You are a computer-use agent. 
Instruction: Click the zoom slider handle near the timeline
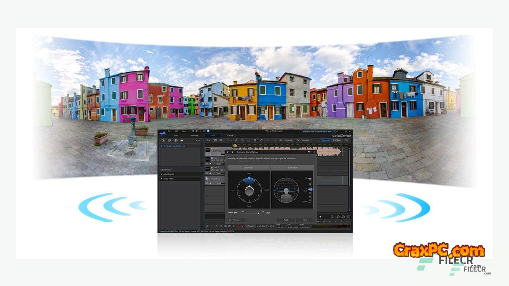(x=321, y=217)
